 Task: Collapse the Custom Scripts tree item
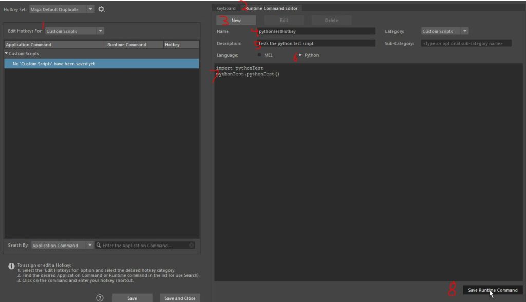[x=6, y=53]
